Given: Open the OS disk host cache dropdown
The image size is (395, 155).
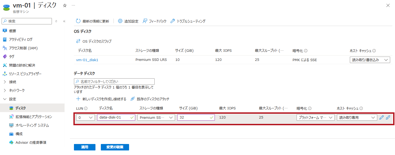Looking at the screenshot, I should point(370,60).
